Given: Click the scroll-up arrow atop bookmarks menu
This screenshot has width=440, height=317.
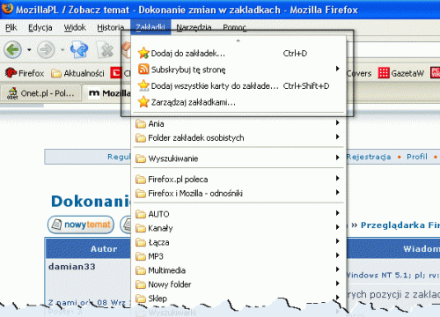Looking at the screenshot, I should 238,41.
